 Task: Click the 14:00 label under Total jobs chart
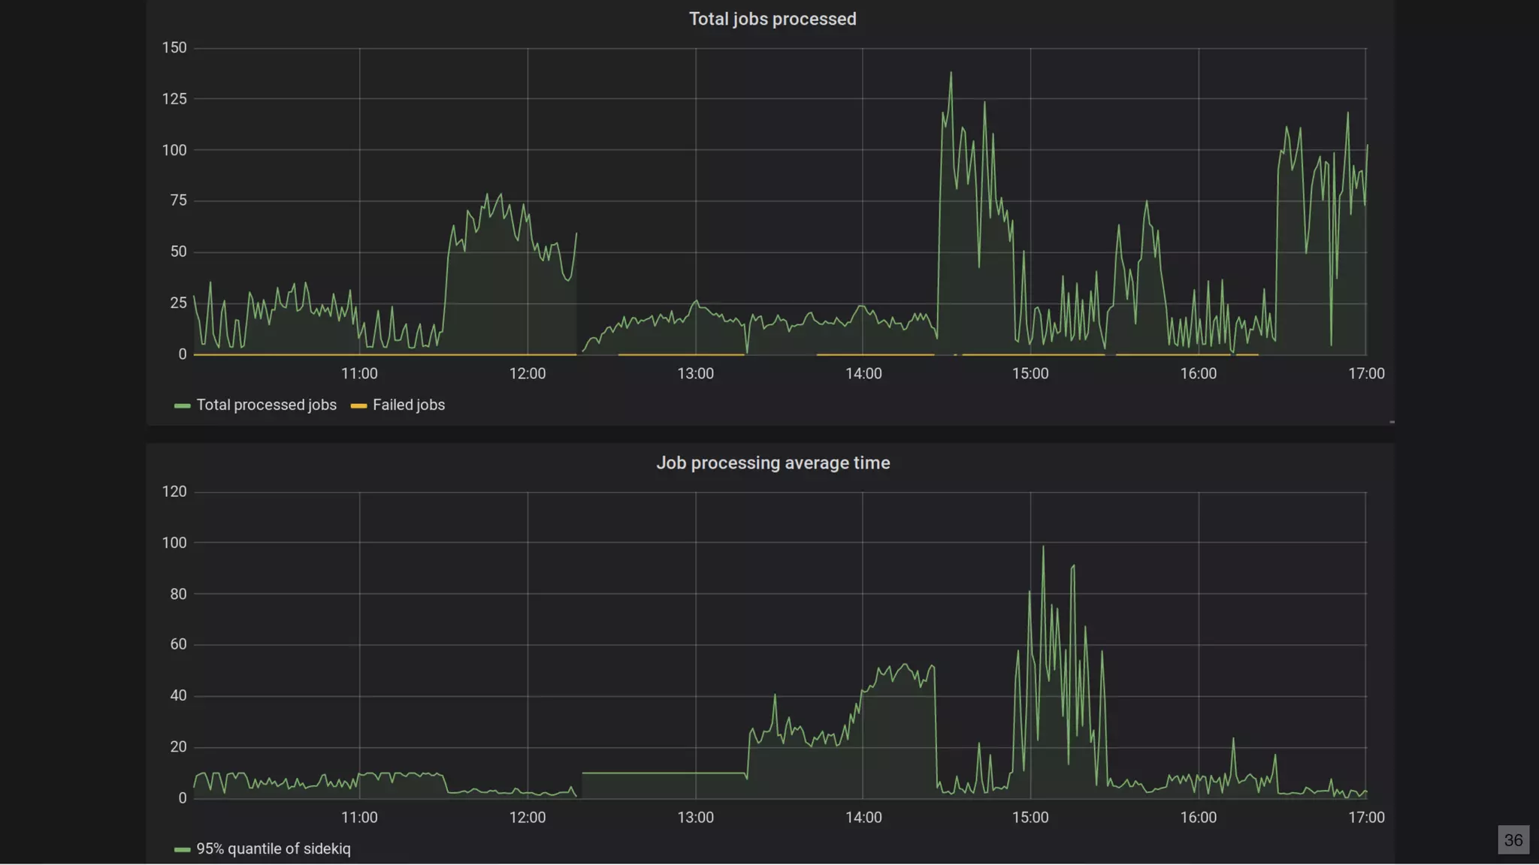coord(863,373)
